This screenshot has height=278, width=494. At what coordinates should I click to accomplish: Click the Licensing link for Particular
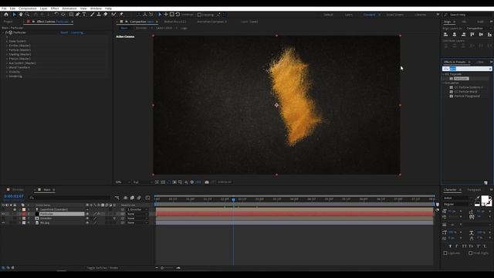(x=77, y=32)
